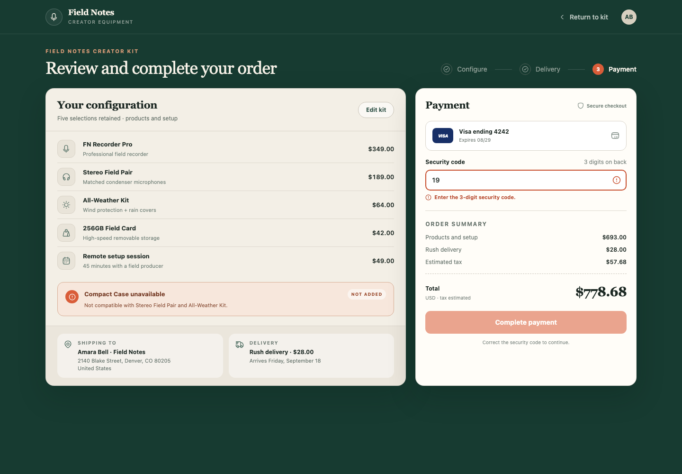Click the Remote setup session calendar icon
The width and height of the screenshot is (682, 474).
[66, 261]
